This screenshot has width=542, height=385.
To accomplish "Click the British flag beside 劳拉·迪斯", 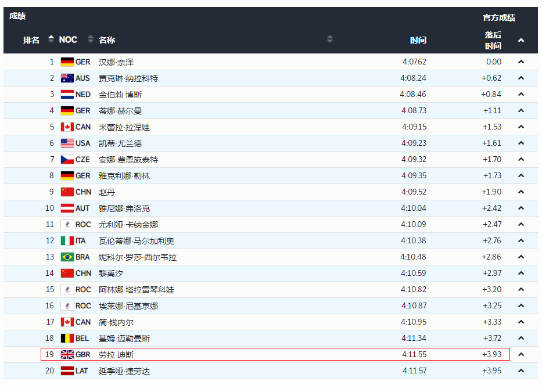I will (67, 355).
